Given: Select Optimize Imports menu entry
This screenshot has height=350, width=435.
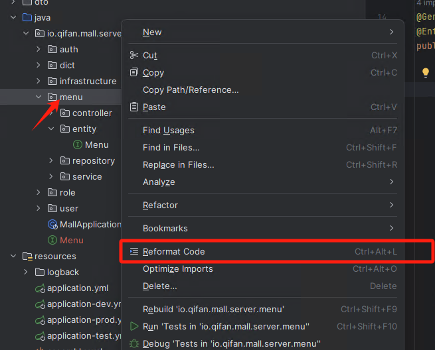Looking at the screenshot, I should pos(178,268).
